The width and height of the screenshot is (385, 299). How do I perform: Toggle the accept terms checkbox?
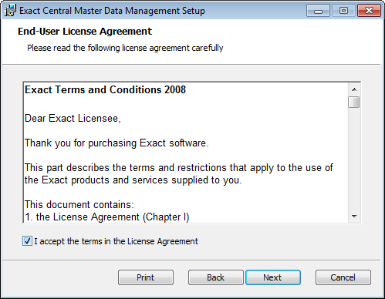(27, 241)
